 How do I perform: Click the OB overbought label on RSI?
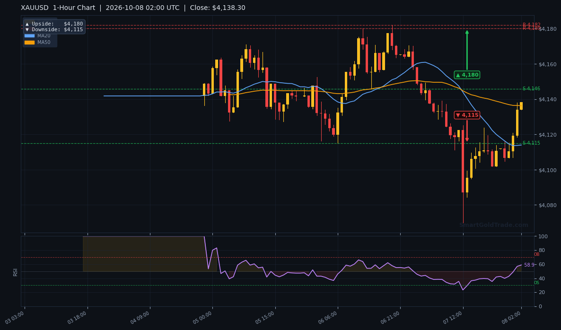537,254
